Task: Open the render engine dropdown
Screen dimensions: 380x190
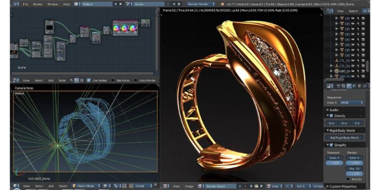Action: [201, 4]
